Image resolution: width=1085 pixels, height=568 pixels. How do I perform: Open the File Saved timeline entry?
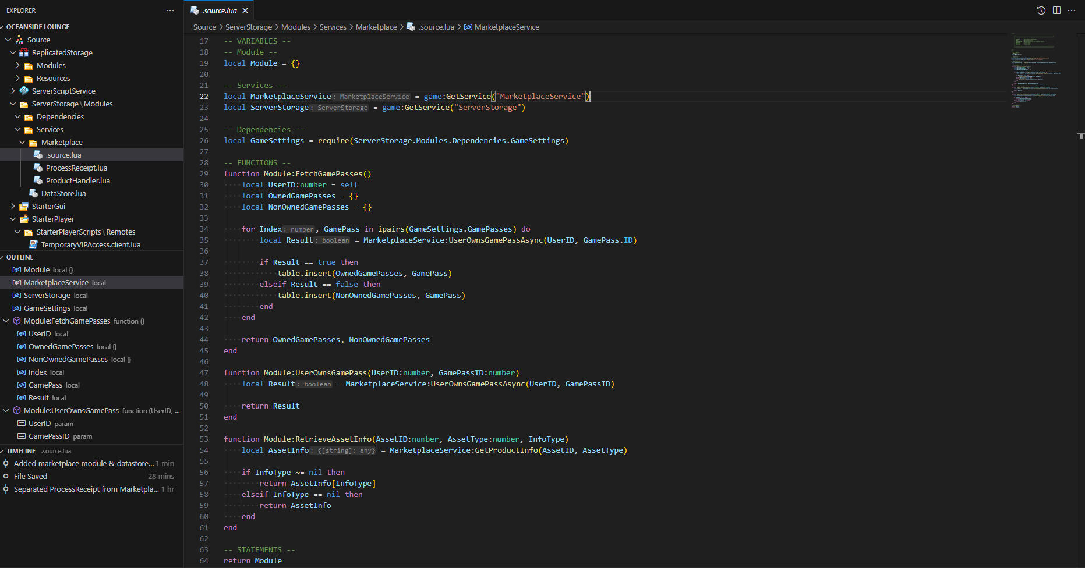tap(91, 476)
